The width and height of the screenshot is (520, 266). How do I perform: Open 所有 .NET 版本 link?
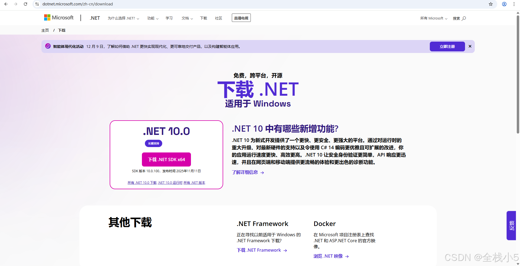194,183
